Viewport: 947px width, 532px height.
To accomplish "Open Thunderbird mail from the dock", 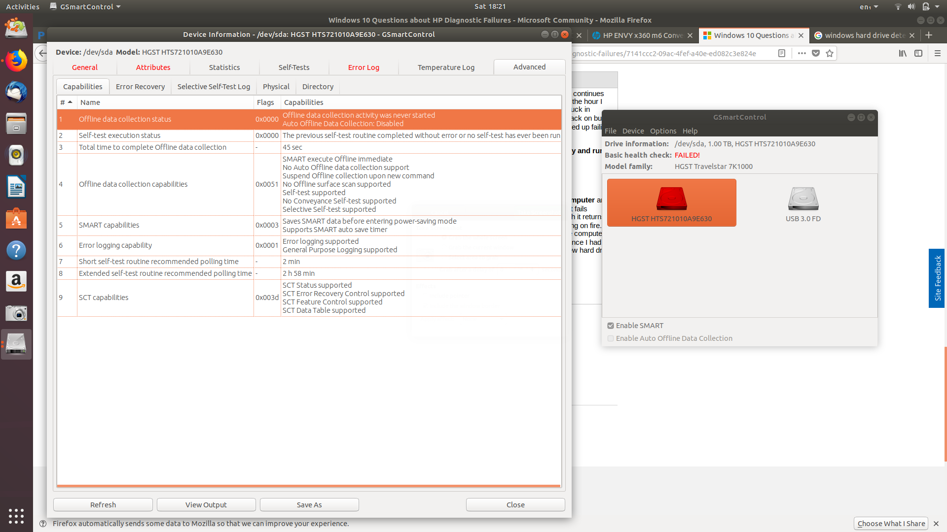I will (16, 92).
